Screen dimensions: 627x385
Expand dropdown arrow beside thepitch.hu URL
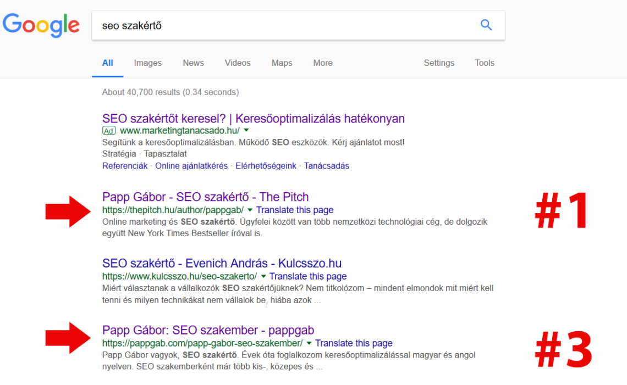coord(250,210)
